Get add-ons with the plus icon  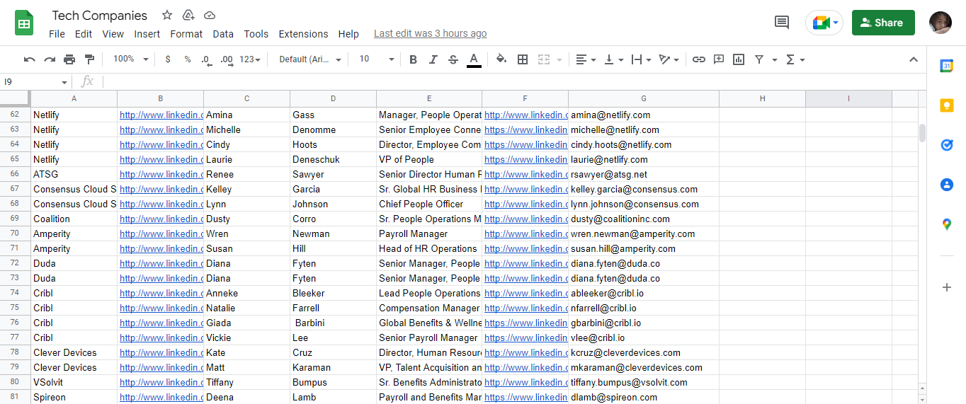tap(946, 287)
